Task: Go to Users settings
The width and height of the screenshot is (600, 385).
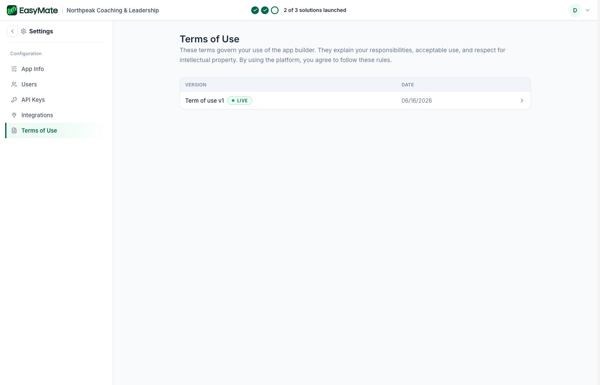Action: click(54, 84)
